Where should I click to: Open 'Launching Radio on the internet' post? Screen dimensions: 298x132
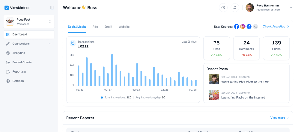pyautogui.click(x=243, y=97)
